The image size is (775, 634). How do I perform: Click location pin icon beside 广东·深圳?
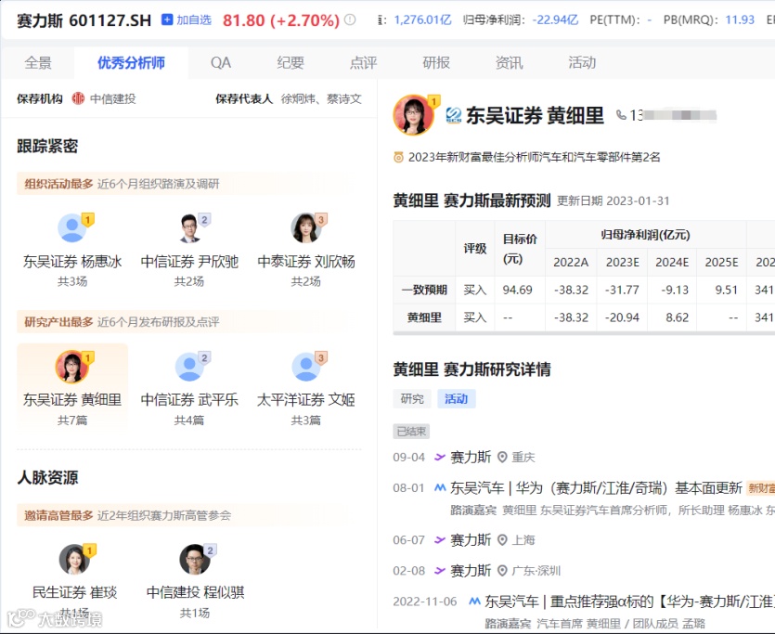pos(502,571)
